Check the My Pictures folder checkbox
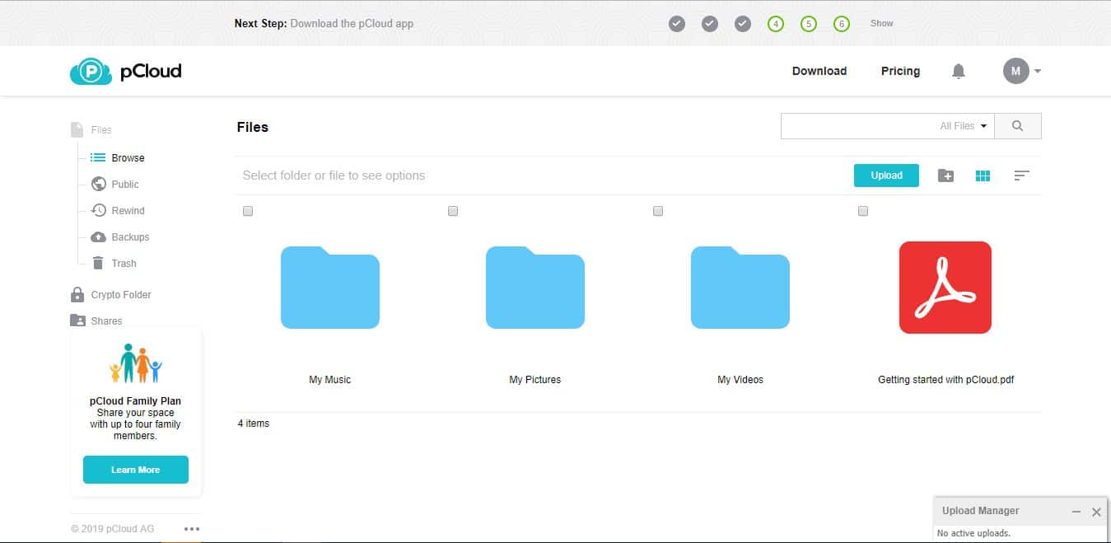The width and height of the screenshot is (1111, 543). (x=453, y=211)
